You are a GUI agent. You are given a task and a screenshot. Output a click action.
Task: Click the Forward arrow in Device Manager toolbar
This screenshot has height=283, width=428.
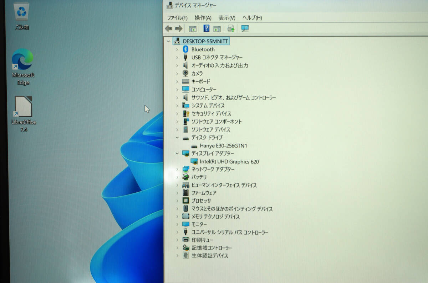pyautogui.click(x=179, y=28)
